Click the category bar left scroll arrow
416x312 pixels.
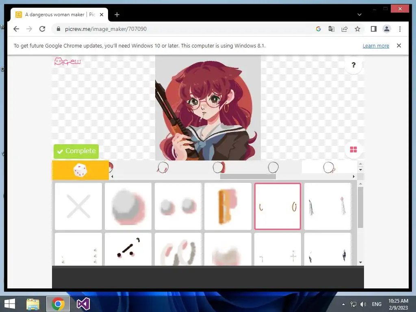click(x=112, y=176)
